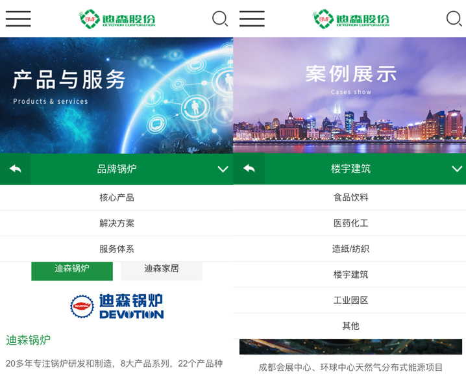The height and width of the screenshot is (374, 466).
Task: Choose 食品饮料 case category
Action: click(350, 197)
